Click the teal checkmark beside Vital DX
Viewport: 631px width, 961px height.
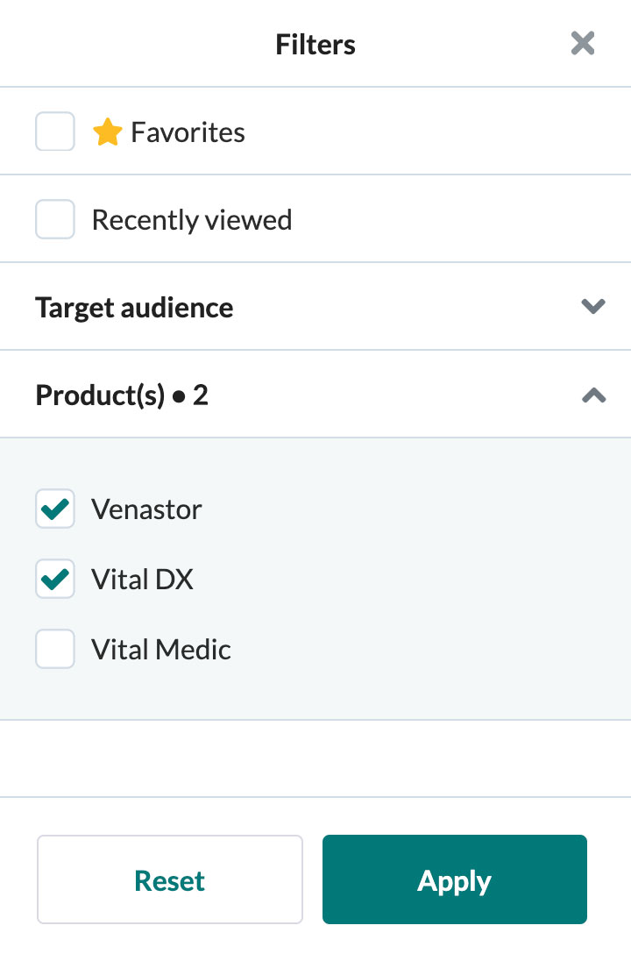[x=55, y=579]
